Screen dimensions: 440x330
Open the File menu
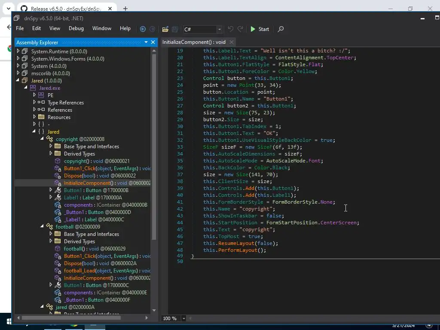tap(20, 28)
